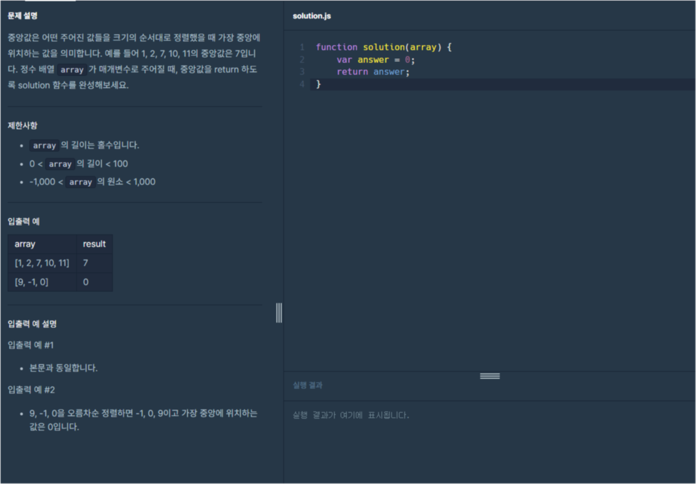Image resolution: width=696 pixels, height=484 pixels.
Task: Click the 입출력 예 #1 label
Action: point(31,346)
